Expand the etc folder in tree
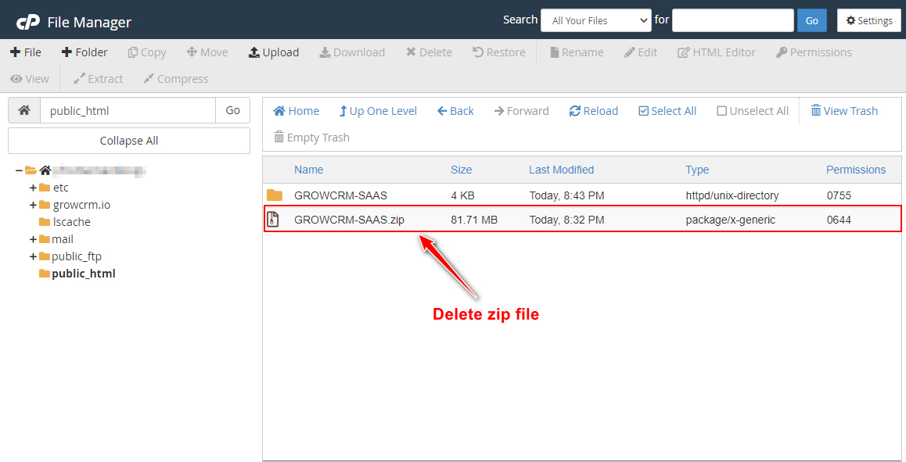Image resolution: width=906 pixels, height=462 pixels. 33,188
